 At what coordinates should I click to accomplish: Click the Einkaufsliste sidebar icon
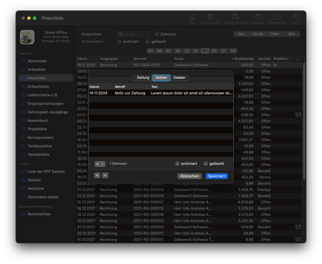pyautogui.click(x=24, y=87)
